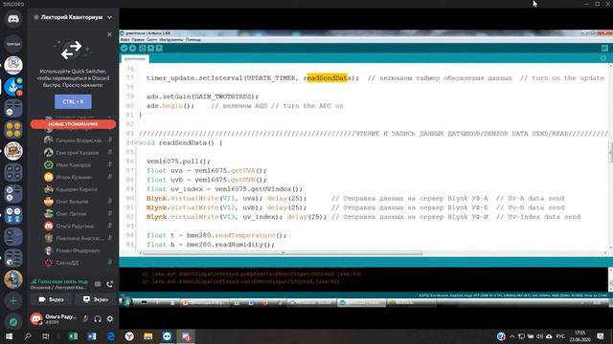
Task: Open Discord home via the logo icon
Action: pyautogui.click(x=13, y=19)
